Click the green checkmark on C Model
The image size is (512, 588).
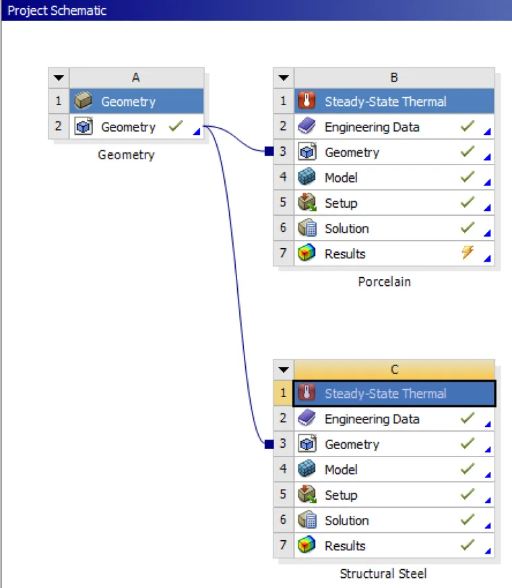tap(468, 469)
